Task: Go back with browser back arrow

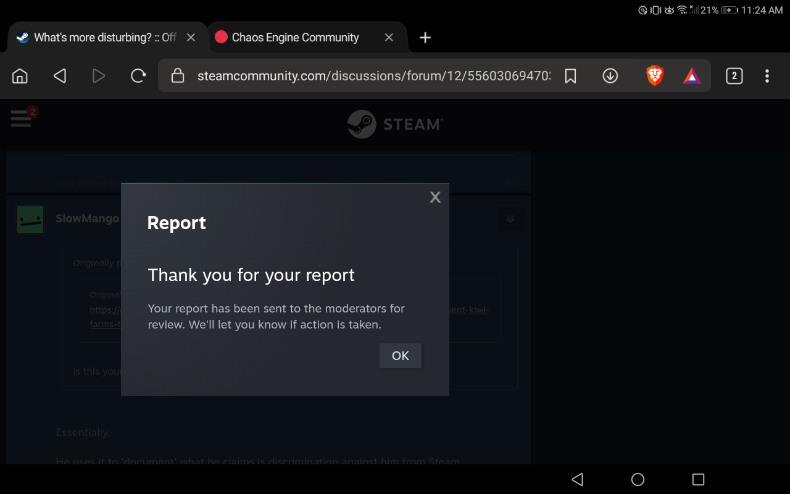Action: coord(60,76)
